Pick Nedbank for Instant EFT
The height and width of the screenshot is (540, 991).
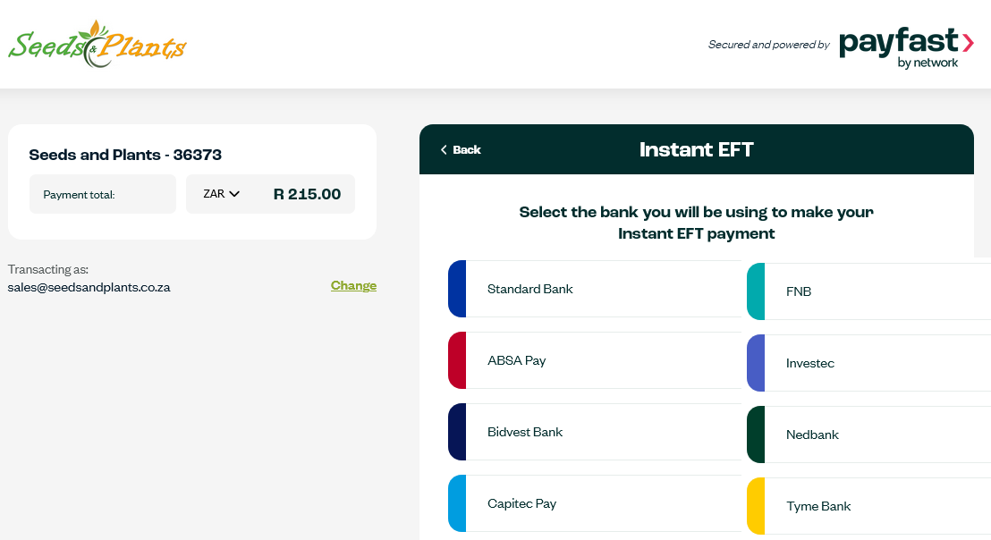(x=869, y=435)
